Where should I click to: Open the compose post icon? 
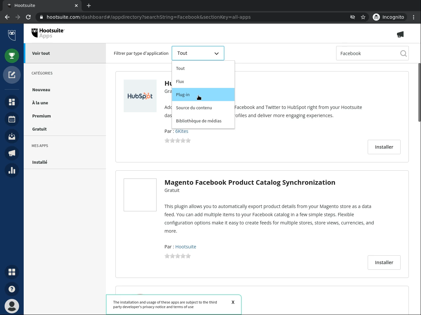tap(12, 75)
